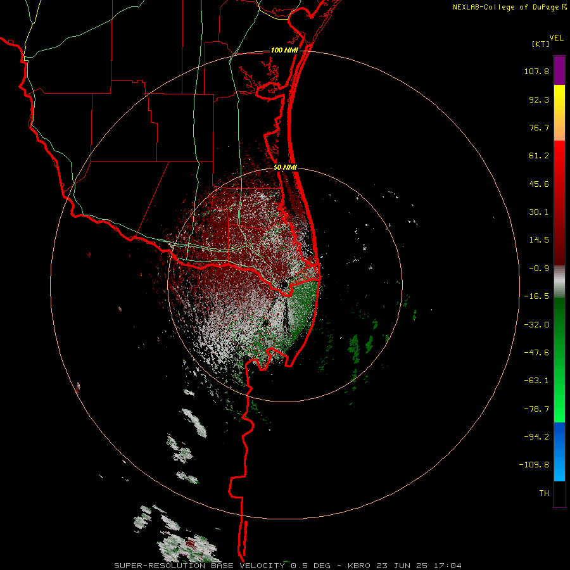Click the 14.5 legend value
The height and width of the screenshot is (570, 570).
click(x=539, y=240)
